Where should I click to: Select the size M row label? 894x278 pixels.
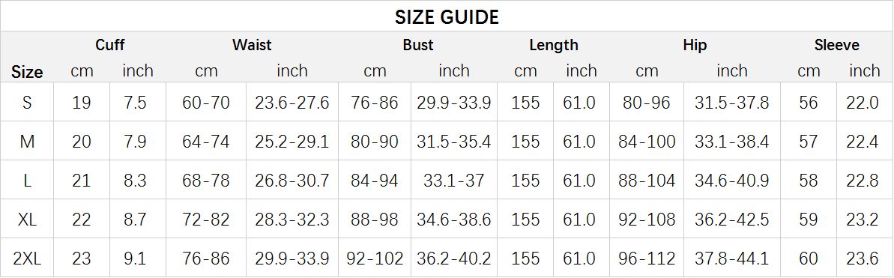(x=27, y=142)
